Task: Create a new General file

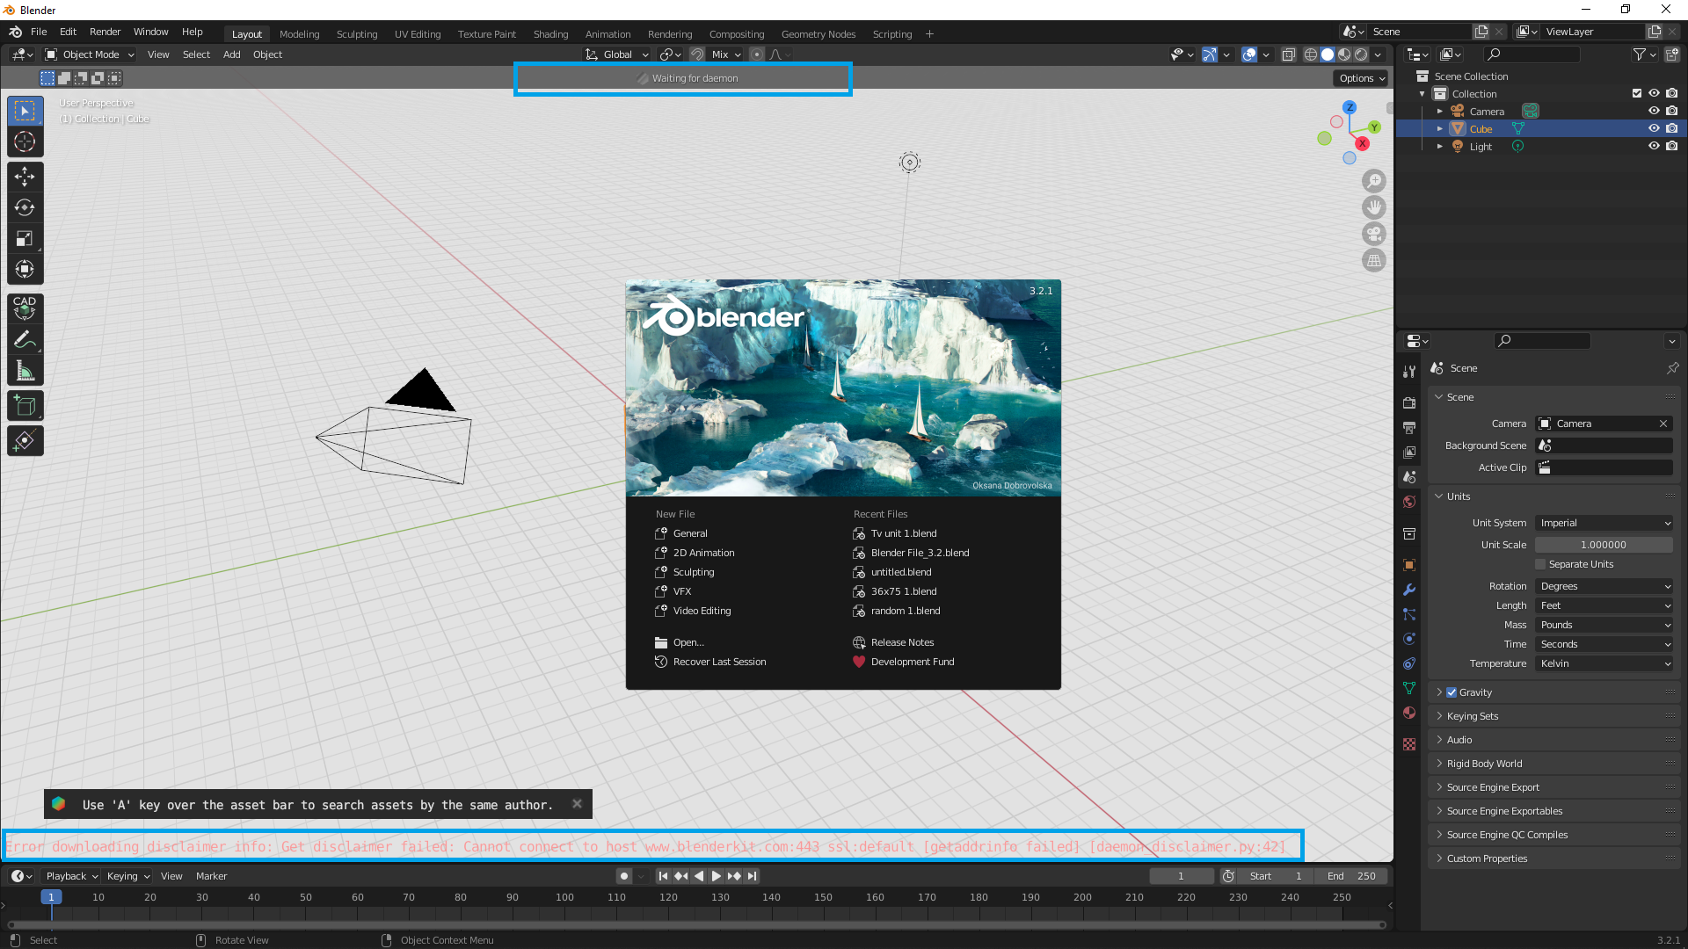Action: 690,533
